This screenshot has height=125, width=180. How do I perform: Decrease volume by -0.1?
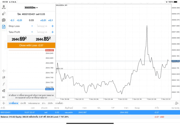coord(12,20)
